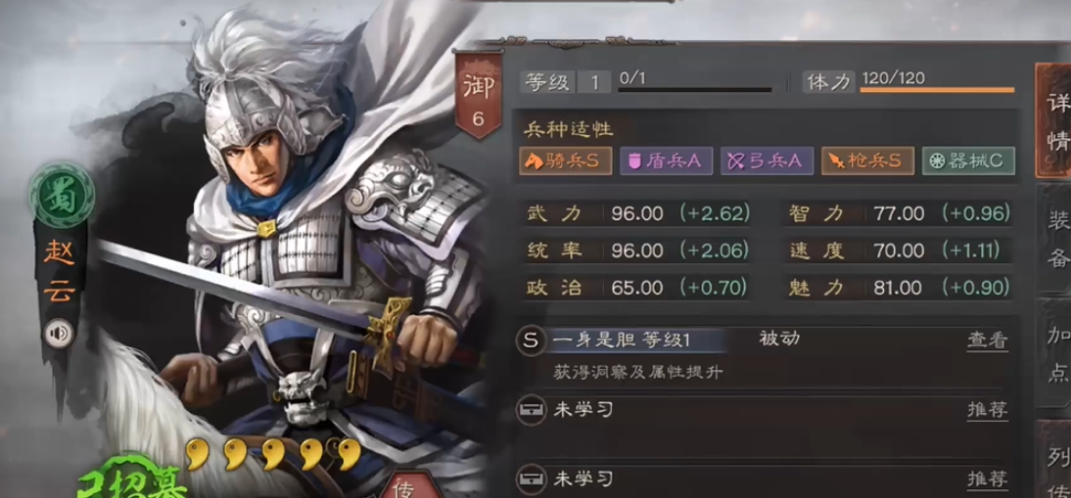Click 推荐 for the first unlearned skill

click(988, 410)
